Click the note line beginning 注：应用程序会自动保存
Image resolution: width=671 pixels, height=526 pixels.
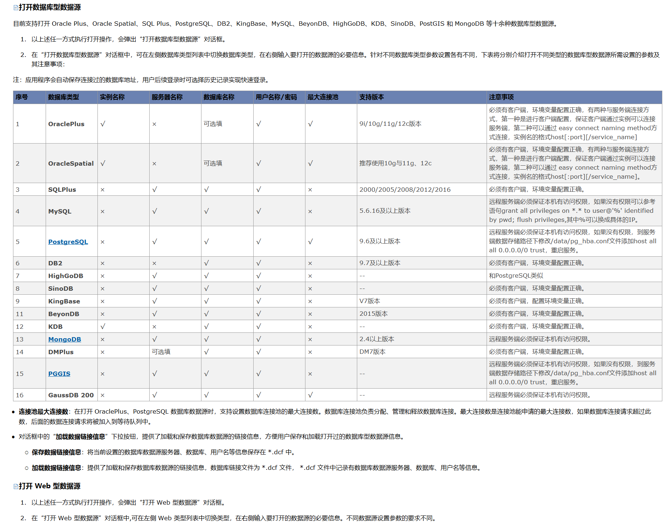tap(142, 80)
